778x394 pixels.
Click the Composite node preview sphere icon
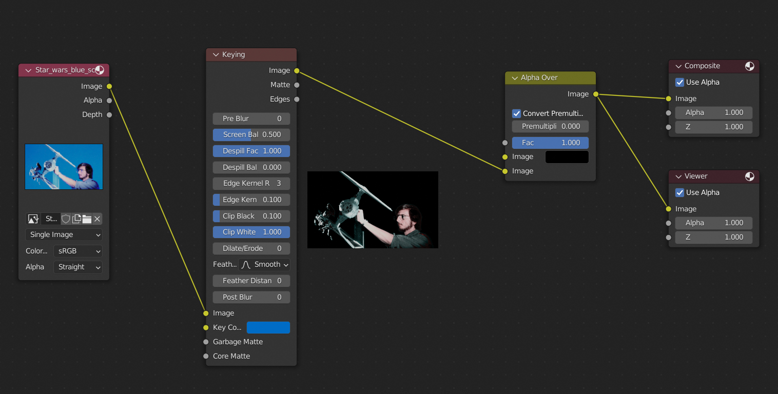pyautogui.click(x=749, y=66)
